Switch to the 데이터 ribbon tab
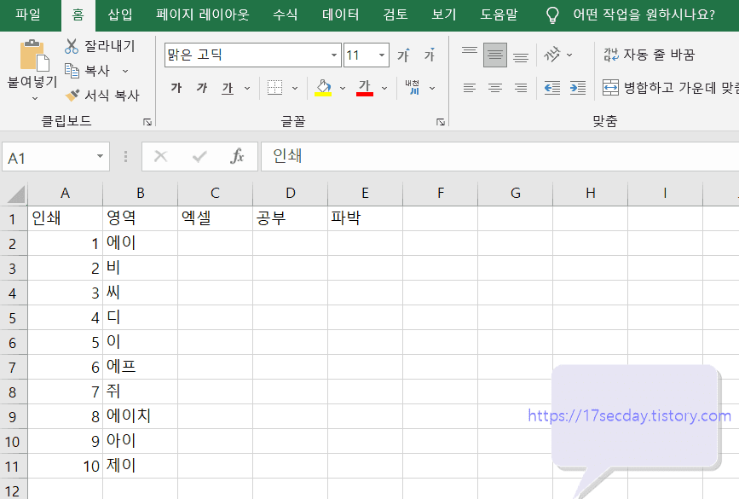Screen dimensions: 739x499 (x=340, y=15)
